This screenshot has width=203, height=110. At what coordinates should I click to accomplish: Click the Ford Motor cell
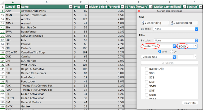[x=47, y=77]
